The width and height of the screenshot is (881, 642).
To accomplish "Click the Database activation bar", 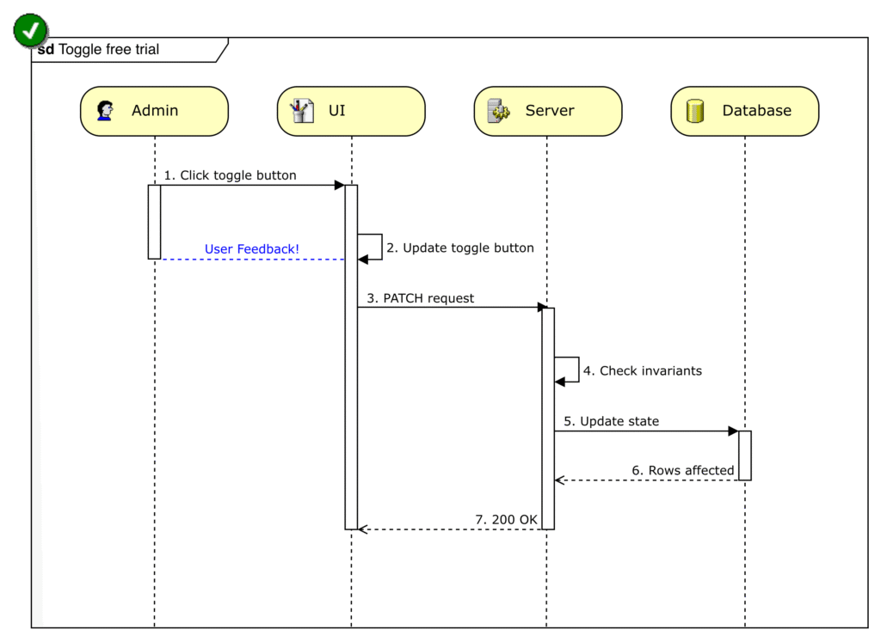I will pos(745,455).
